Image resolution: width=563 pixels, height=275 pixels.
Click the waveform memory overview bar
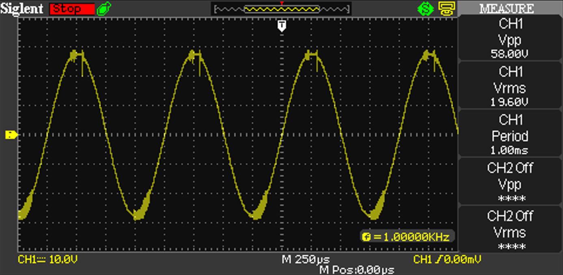pos(281,9)
